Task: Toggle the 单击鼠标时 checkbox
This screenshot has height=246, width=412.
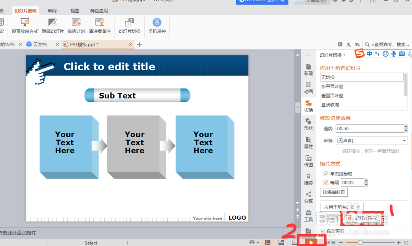Action: point(326,174)
